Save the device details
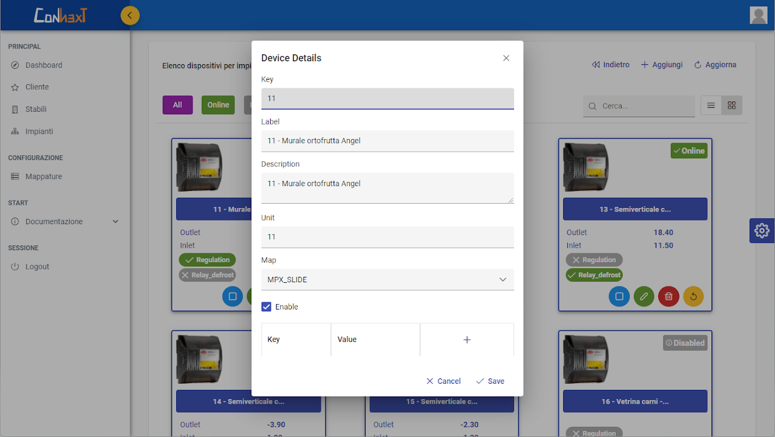The height and width of the screenshot is (437, 775). click(x=490, y=381)
